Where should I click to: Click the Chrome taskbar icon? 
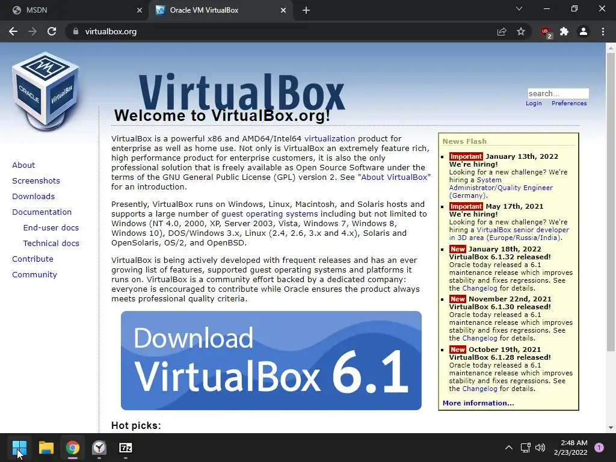click(72, 448)
